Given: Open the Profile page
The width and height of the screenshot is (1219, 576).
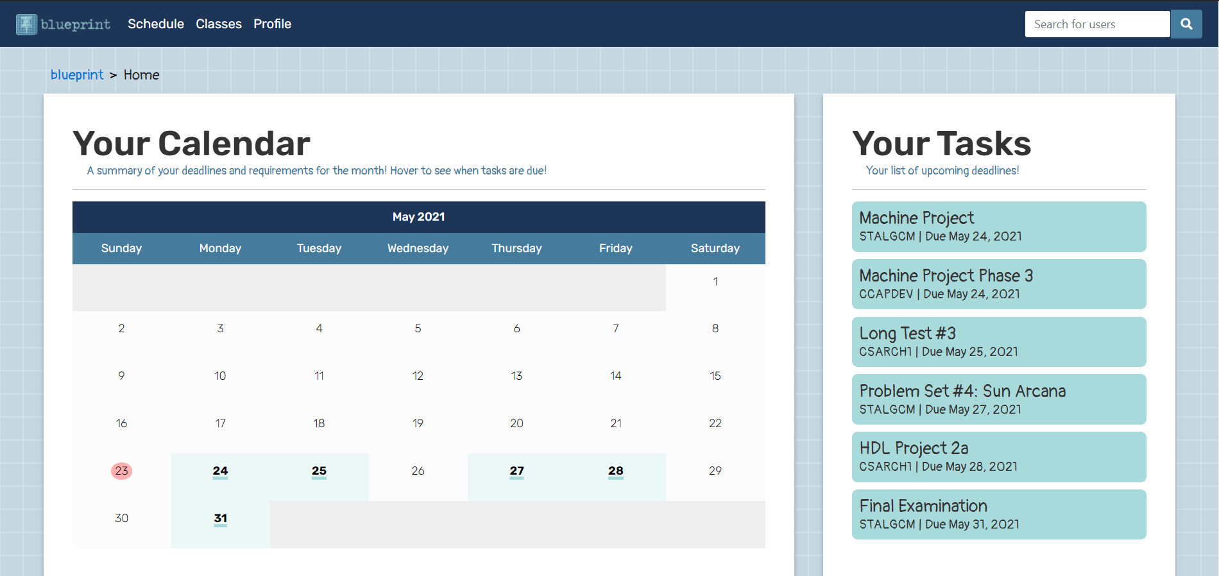Looking at the screenshot, I should pyautogui.click(x=272, y=24).
